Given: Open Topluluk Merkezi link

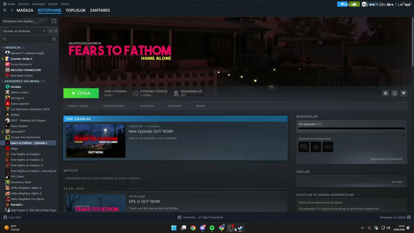Looking at the screenshot, I should coord(114,106).
